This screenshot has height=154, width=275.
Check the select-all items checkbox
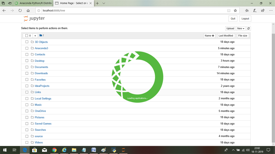coord(27,36)
